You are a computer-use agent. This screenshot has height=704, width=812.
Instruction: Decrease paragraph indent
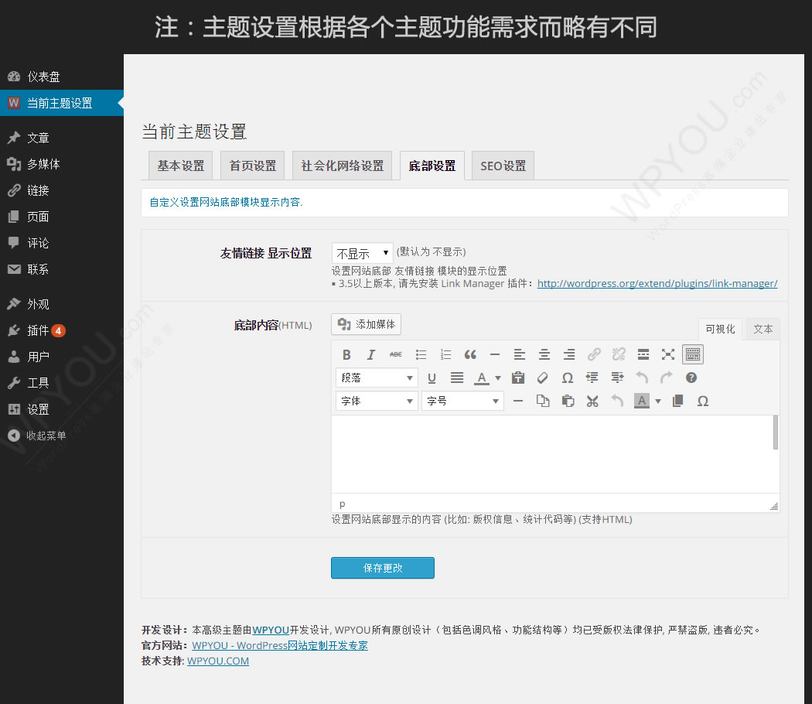(x=592, y=378)
